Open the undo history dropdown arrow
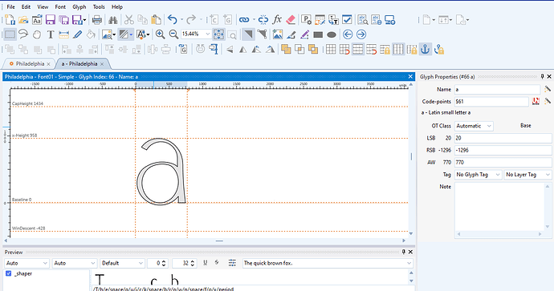The image size is (554, 291). 181,20
